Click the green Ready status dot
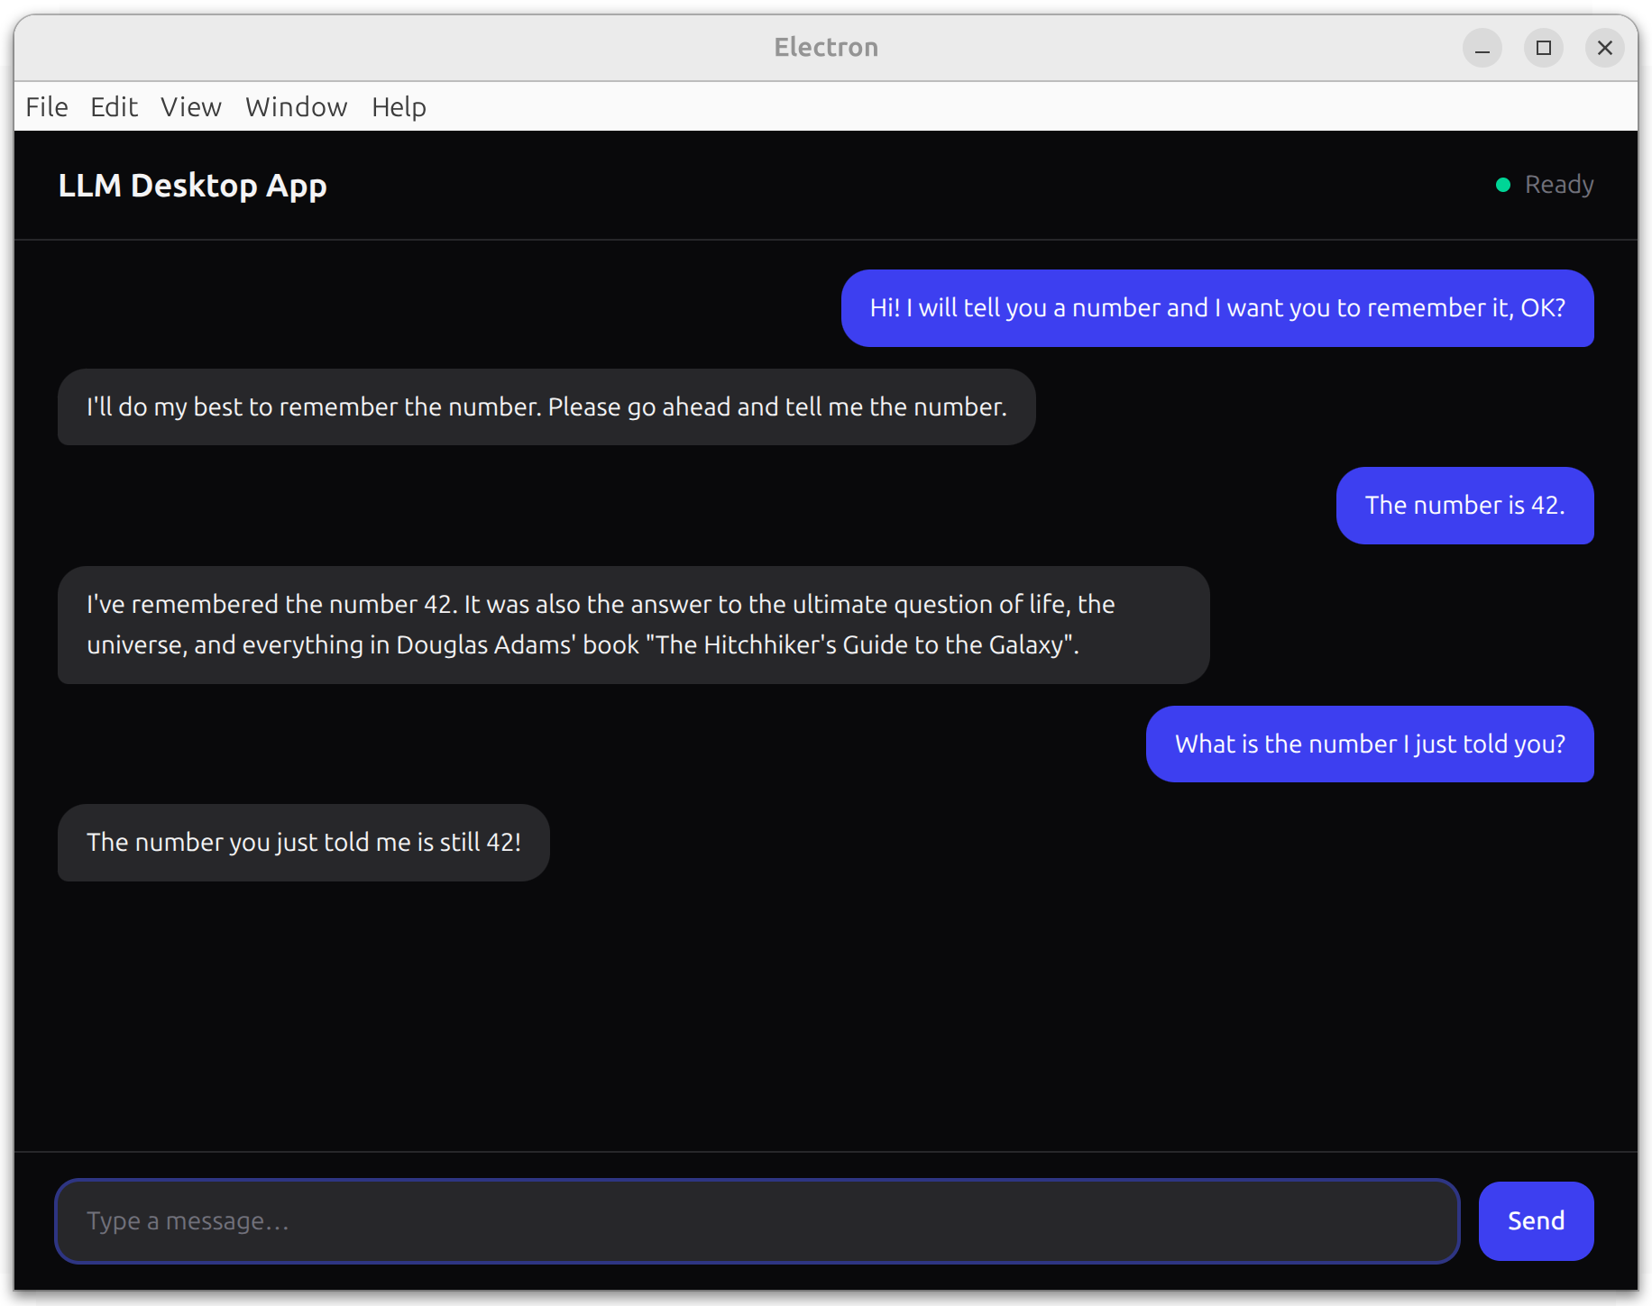The width and height of the screenshot is (1652, 1306). [x=1503, y=185]
